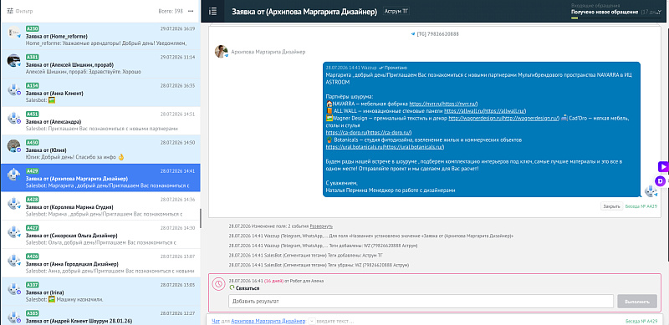This screenshot has height=325, width=669.
Task: Click Архипова Маргарита profile photo in chat
Action: (221, 51)
